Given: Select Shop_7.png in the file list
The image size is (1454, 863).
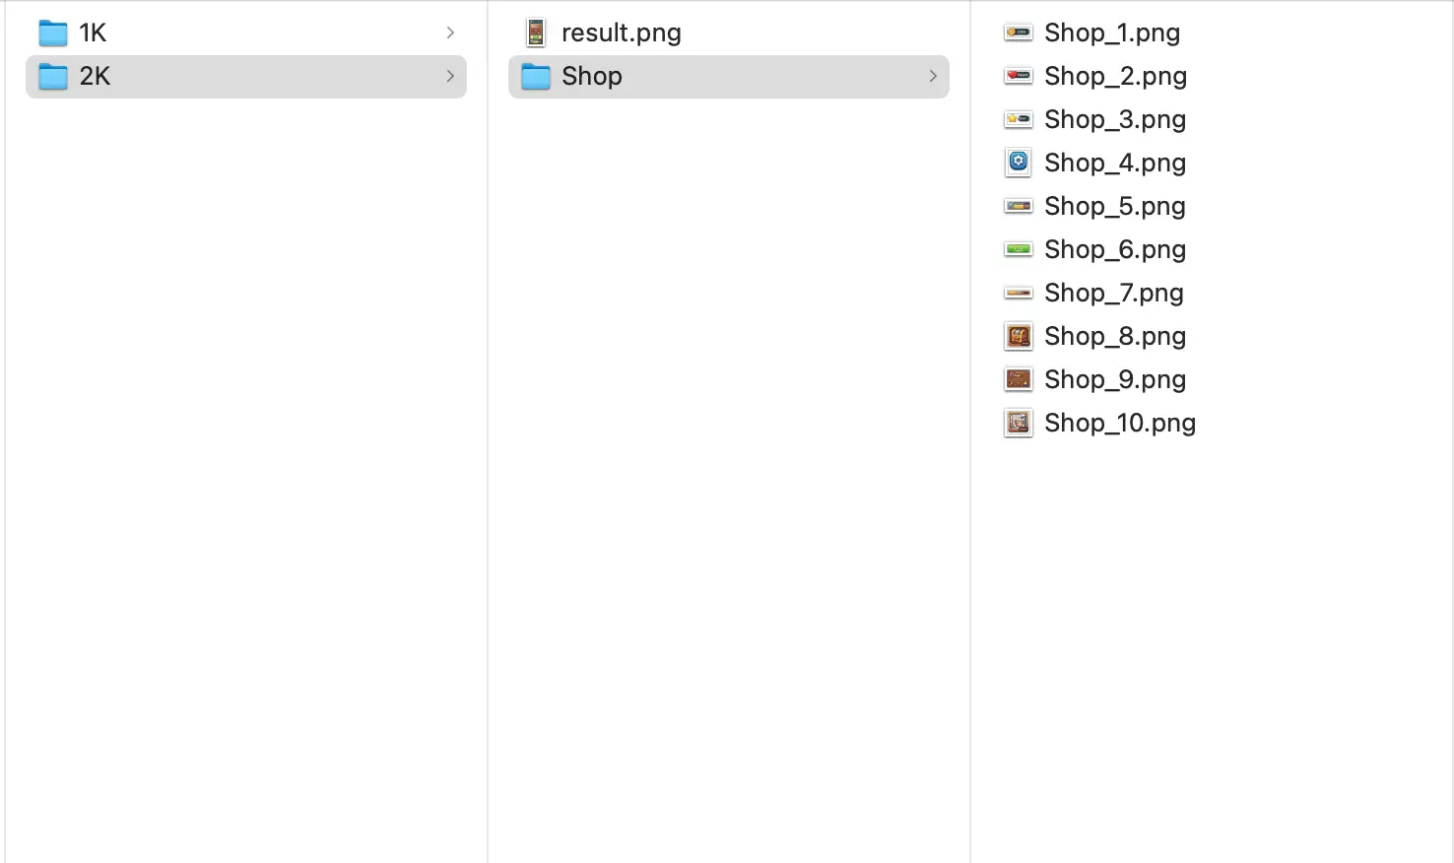Looking at the screenshot, I should (1114, 293).
